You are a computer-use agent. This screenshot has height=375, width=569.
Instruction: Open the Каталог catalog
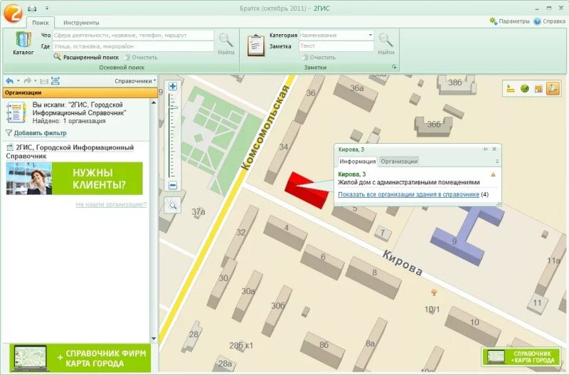(x=23, y=43)
